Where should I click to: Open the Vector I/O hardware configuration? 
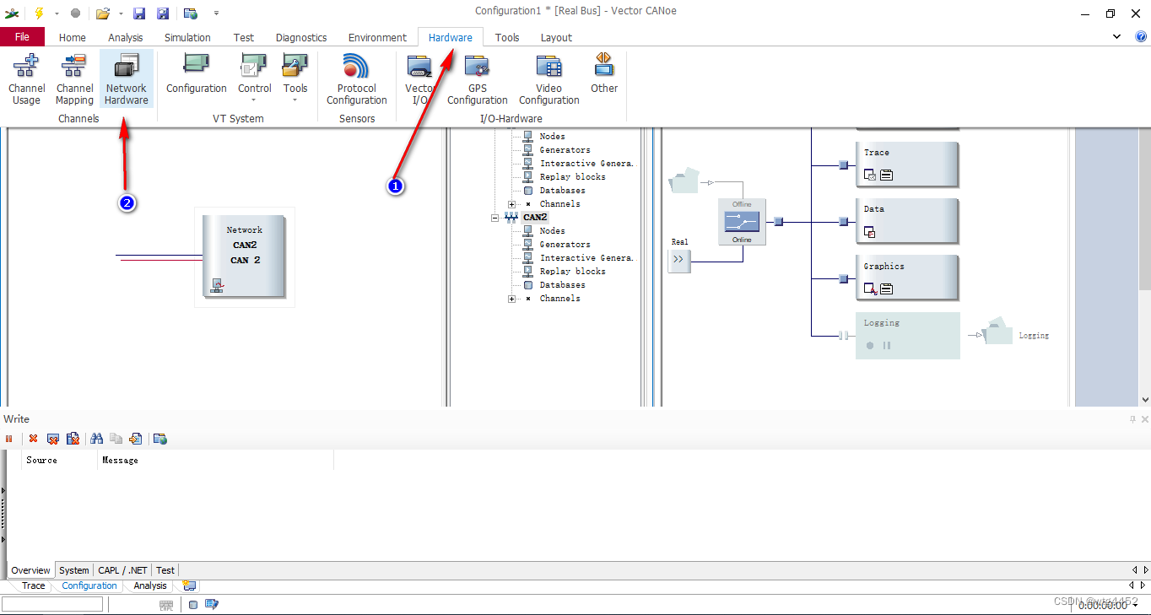coord(419,79)
